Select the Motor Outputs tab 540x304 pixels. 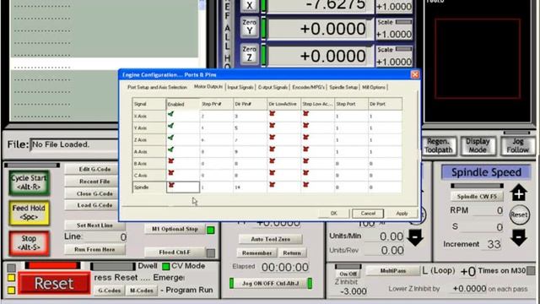pos(208,86)
